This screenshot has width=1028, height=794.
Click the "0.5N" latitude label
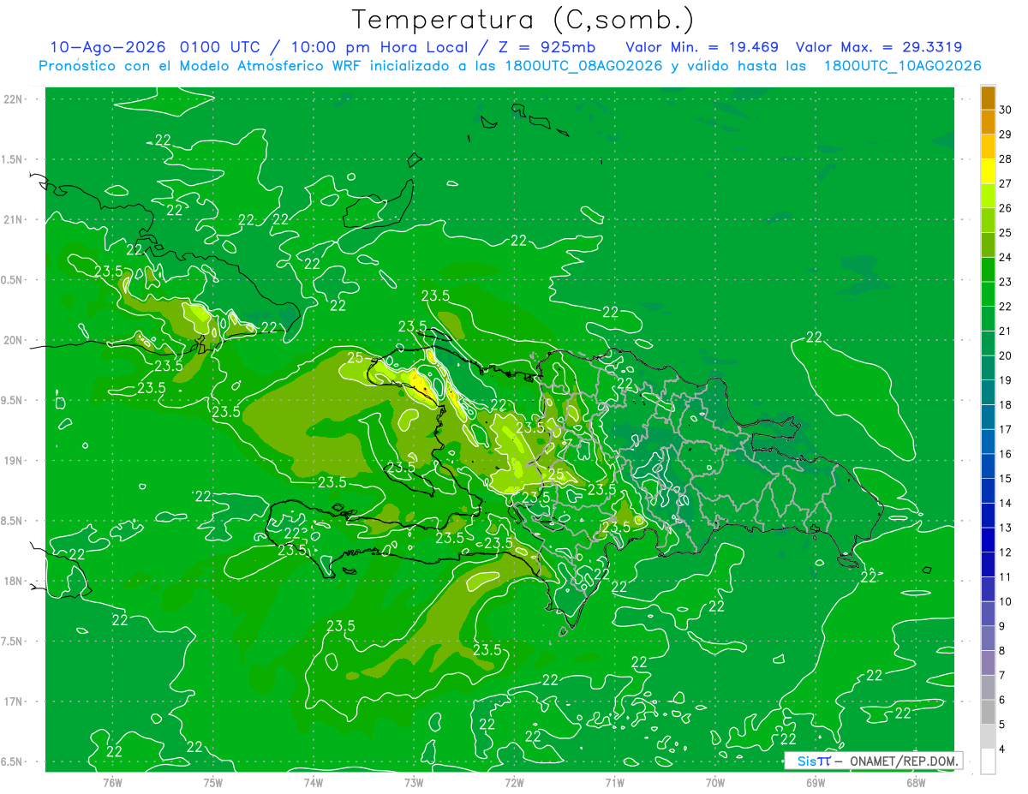[x=13, y=280]
